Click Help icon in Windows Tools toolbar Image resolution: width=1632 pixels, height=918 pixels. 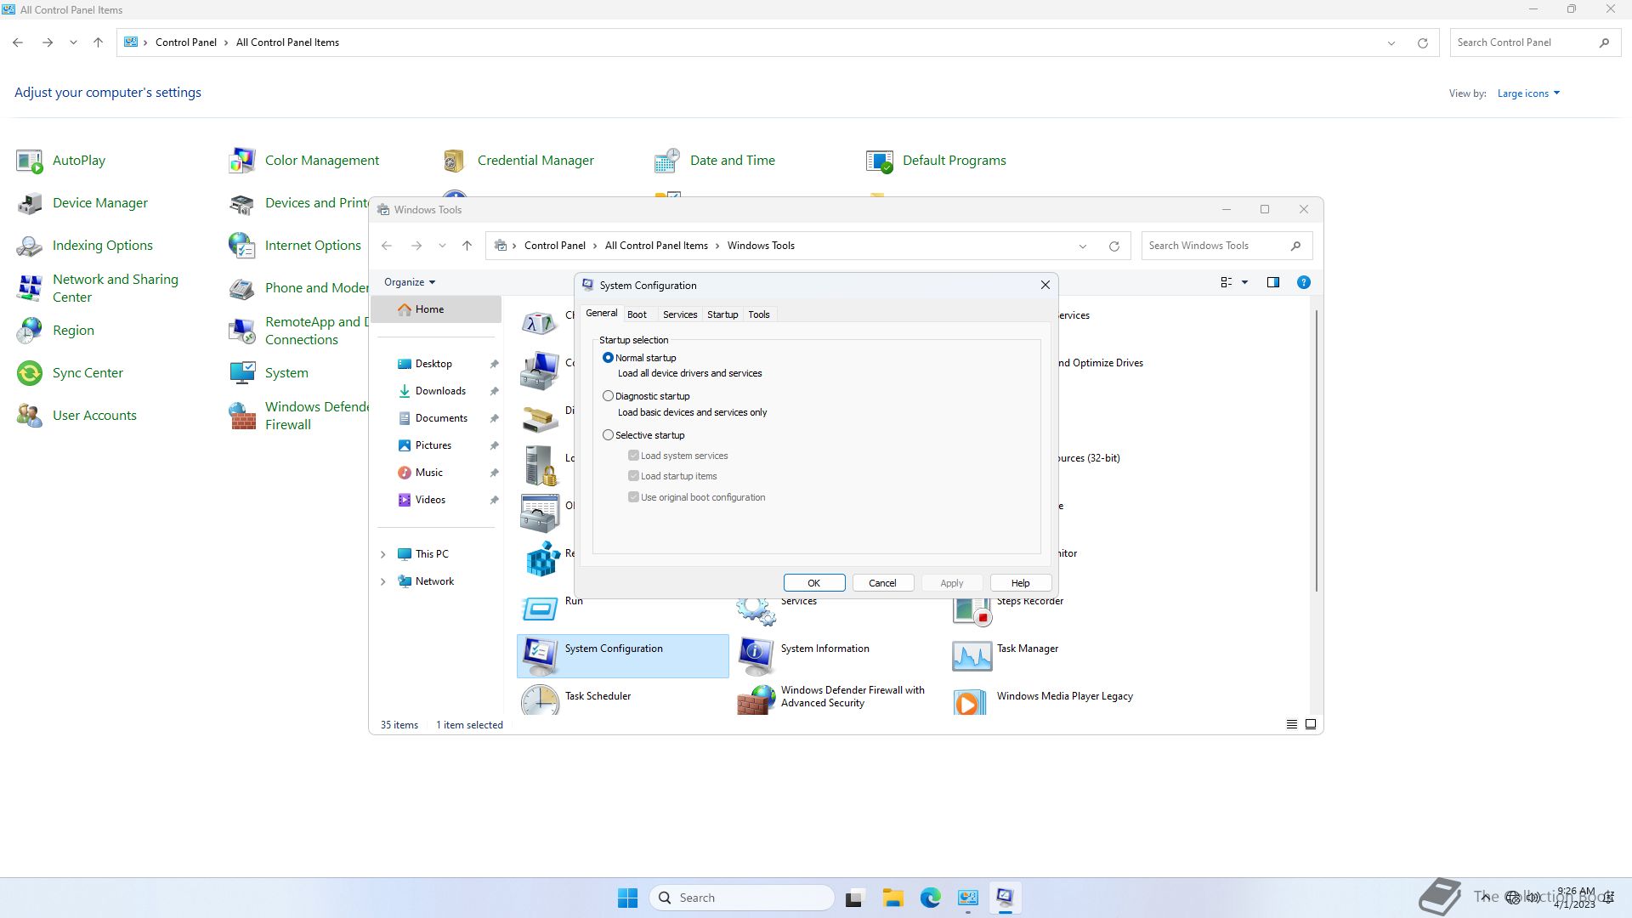coord(1303,282)
